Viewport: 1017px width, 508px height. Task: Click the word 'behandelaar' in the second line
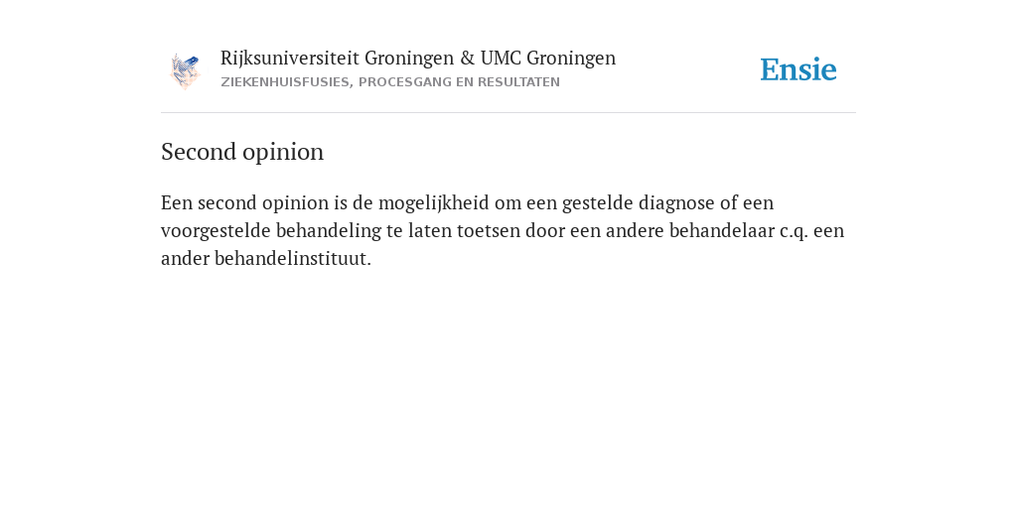[x=722, y=230]
